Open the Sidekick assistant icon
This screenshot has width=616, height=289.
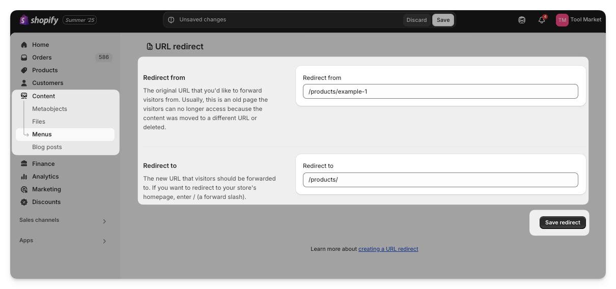click(522, 20)
